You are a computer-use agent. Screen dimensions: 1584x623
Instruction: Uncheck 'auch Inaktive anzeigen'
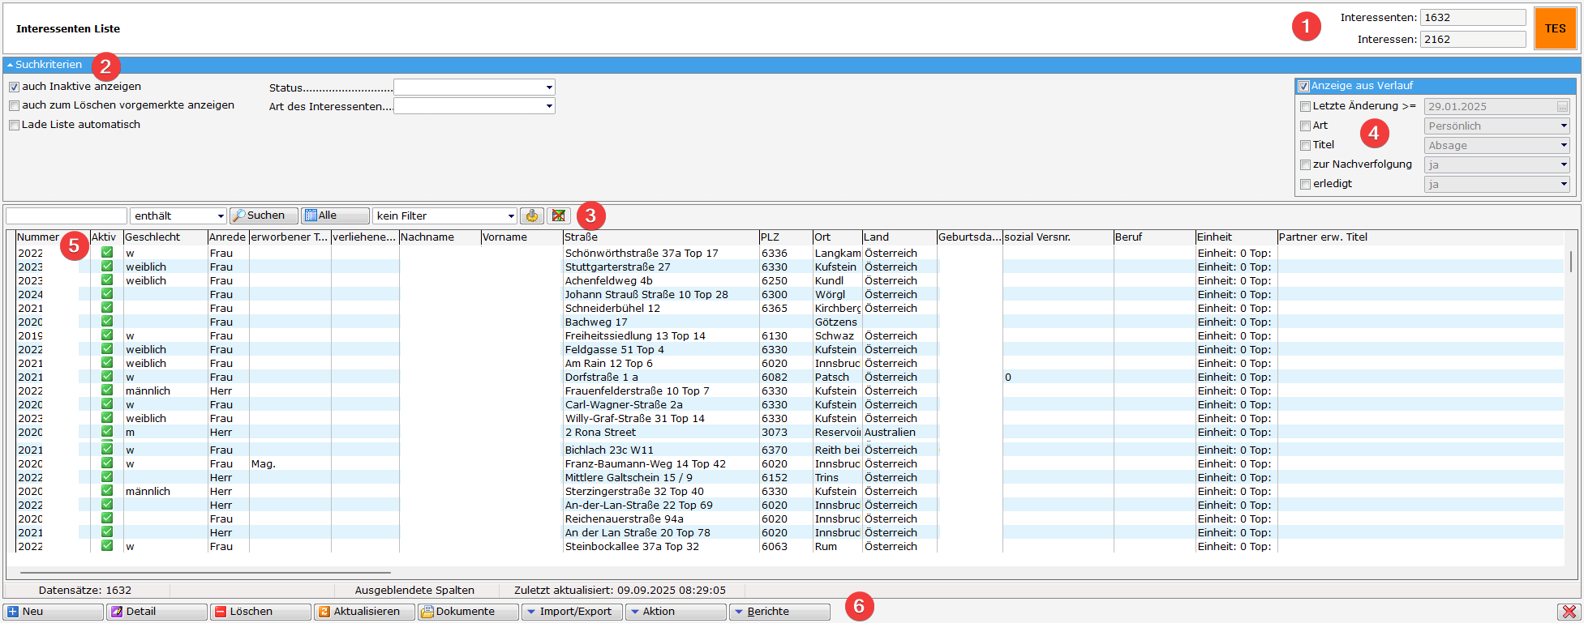[x=14, y=87]
